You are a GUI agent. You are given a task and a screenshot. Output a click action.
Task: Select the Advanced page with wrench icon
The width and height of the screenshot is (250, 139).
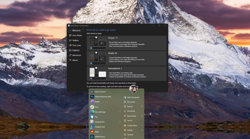[75, 55]
